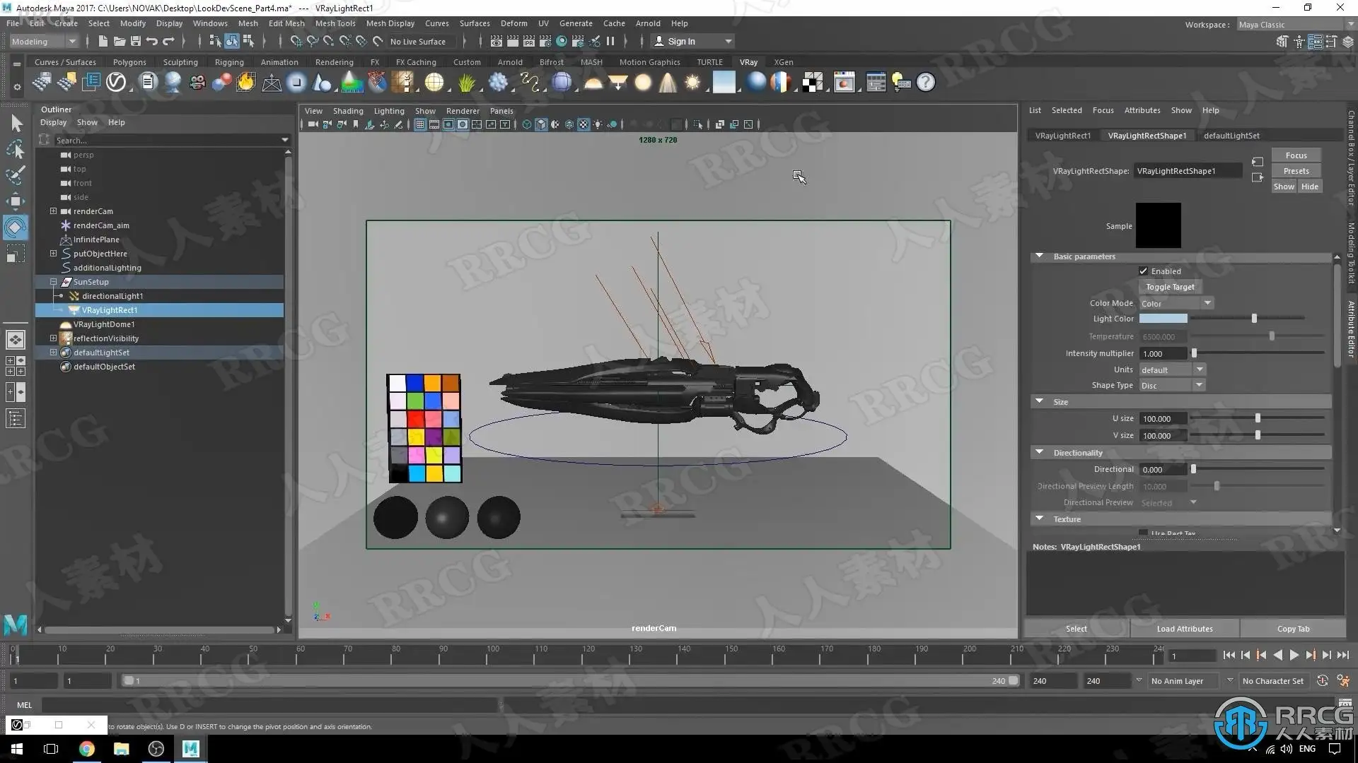The height and width of the screenshot is (763, 1358).
Task: Click the V-Ray sphere light shelf icon
Action: tap(643, 83)
